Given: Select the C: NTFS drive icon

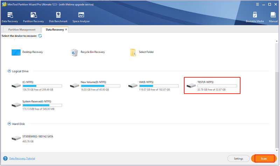Looking at the screenshot, I should pyautogui.click(x=16, y=86).
